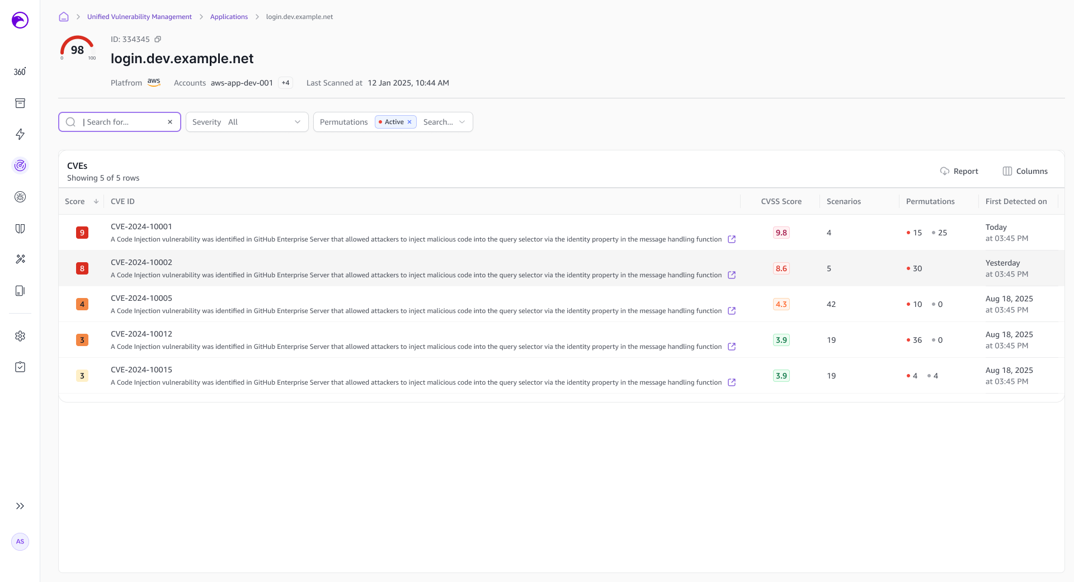The width and height of the screenshot is (1074, 582).
Task: Click the home breadcrumb icon
Action: [64, 17]
